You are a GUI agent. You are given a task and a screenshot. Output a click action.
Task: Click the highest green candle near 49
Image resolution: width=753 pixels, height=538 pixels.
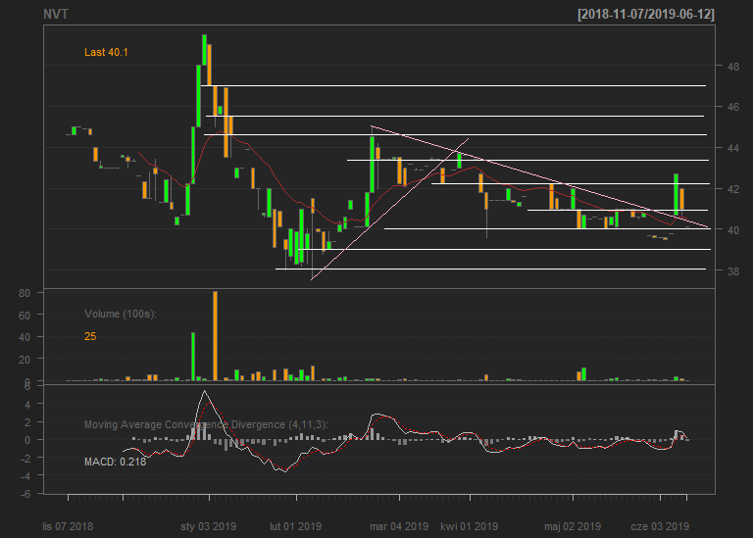(x=204, y=50)
